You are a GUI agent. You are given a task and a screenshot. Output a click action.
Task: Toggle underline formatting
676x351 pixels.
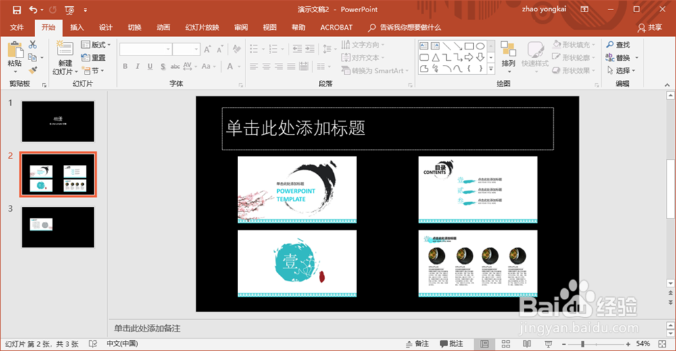tap(150, 66)
